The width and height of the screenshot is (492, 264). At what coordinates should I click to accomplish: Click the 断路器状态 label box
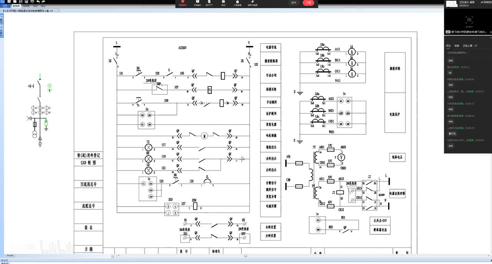[x=380, y=231]
